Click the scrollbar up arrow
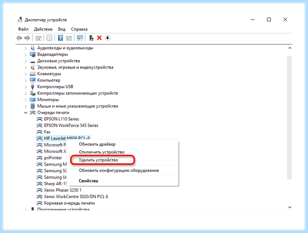 tap(290, 48)
